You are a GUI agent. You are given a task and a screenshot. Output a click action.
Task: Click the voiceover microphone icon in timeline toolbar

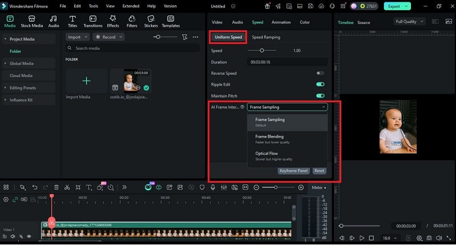[x=212, y=187]
